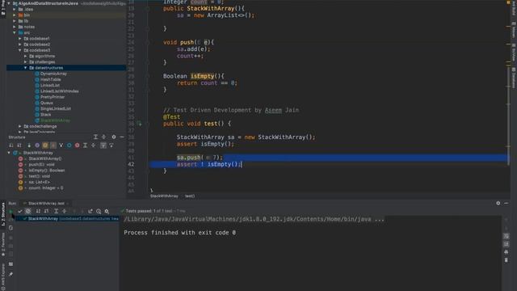
Task: Export test results icon
Action: point(90,211)
